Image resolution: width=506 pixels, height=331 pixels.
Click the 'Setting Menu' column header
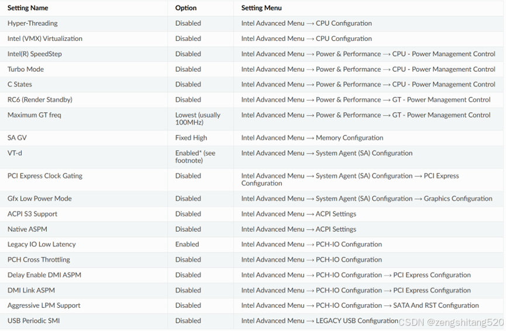pyautogui.click(x=261, y=8)
